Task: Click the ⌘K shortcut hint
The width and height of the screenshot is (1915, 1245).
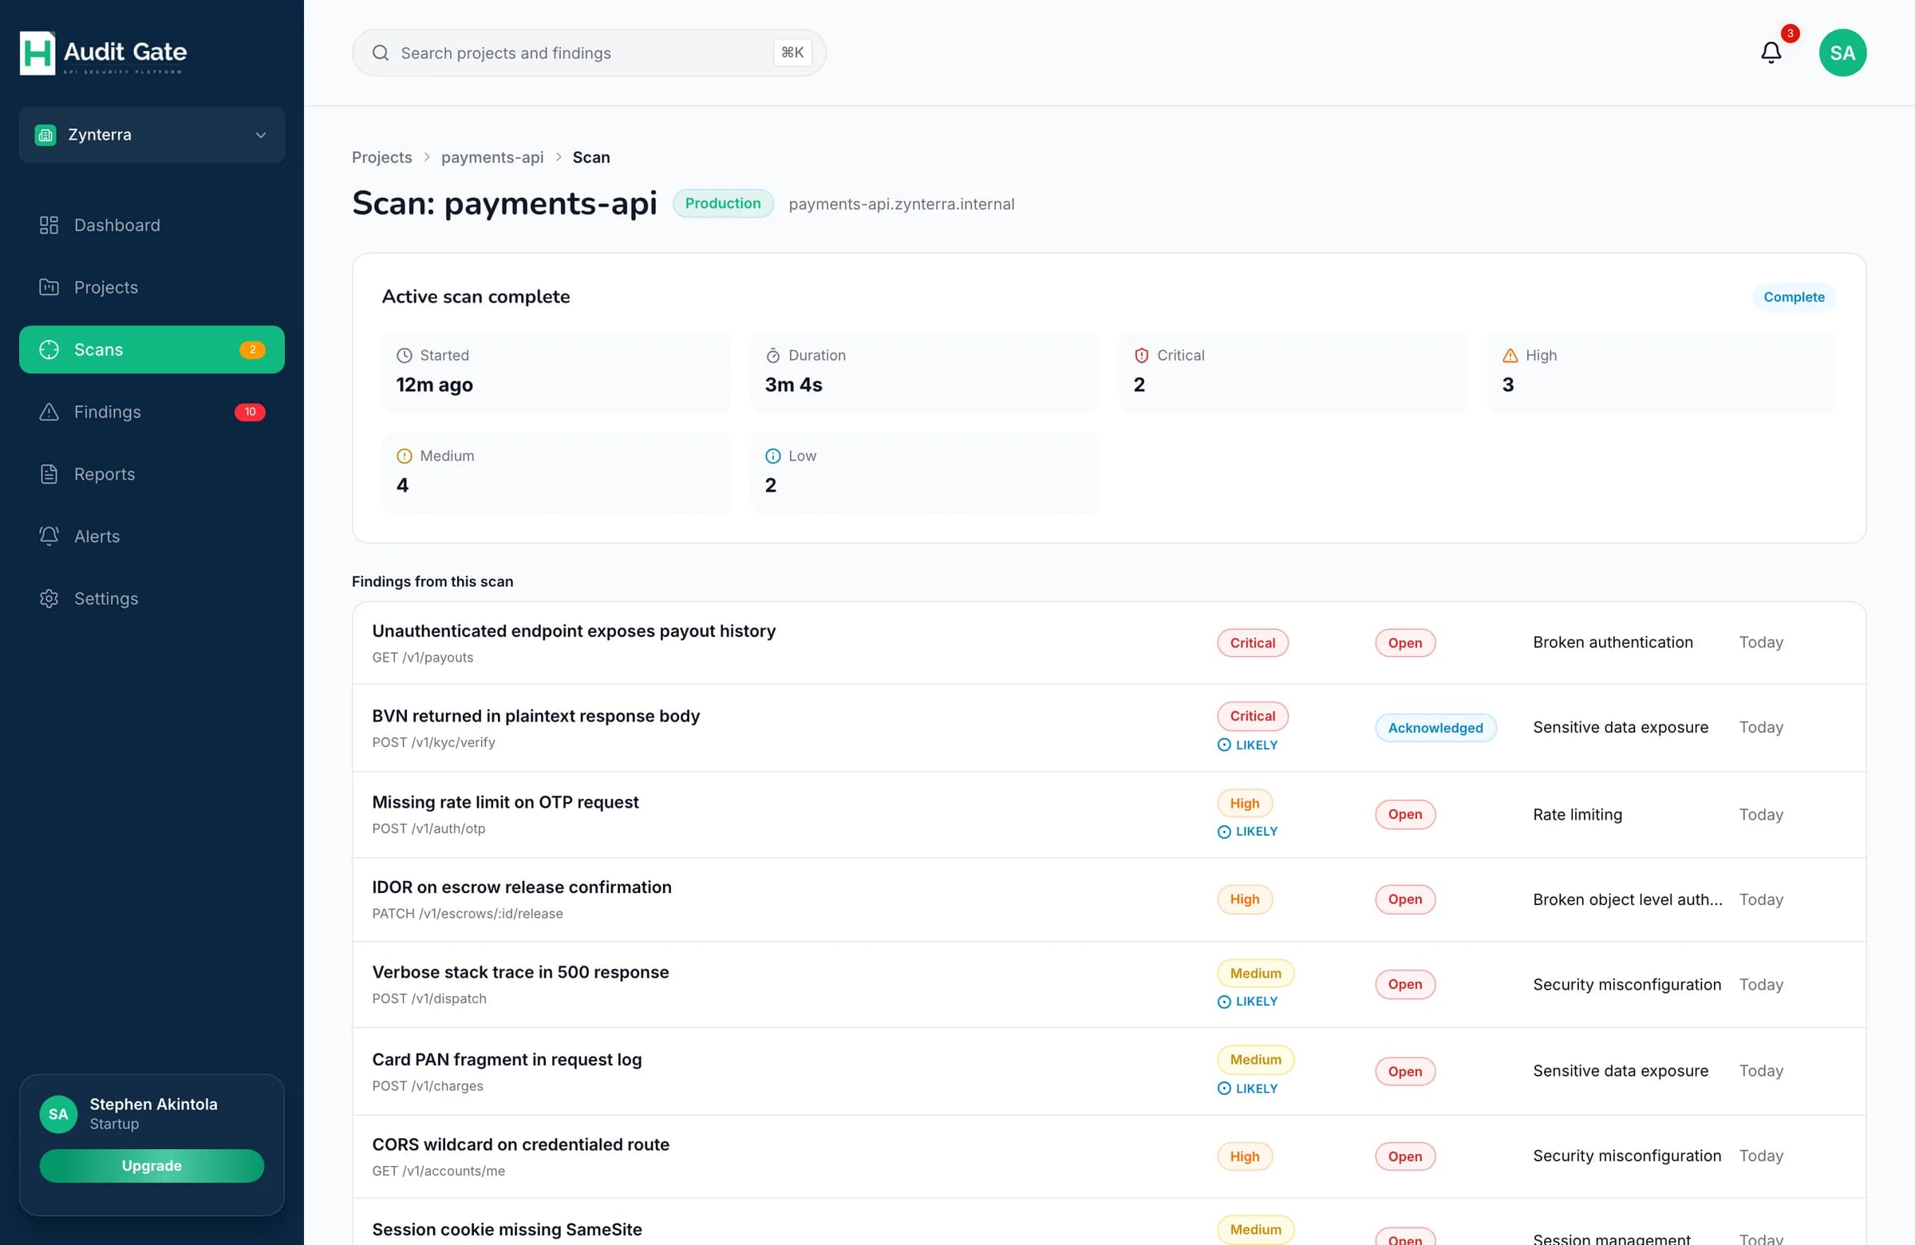Action: click(792, 53)
